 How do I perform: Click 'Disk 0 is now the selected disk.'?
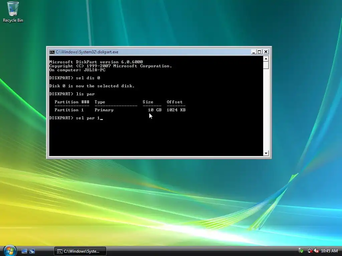[x=92, y=86]
